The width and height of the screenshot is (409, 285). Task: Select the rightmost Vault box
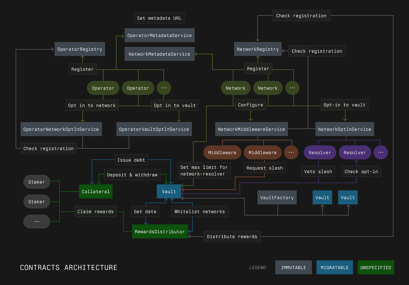click(x=348, y=197)
